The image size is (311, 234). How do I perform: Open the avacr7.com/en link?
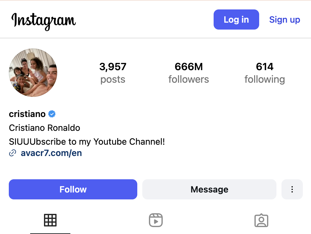[51, 153]
